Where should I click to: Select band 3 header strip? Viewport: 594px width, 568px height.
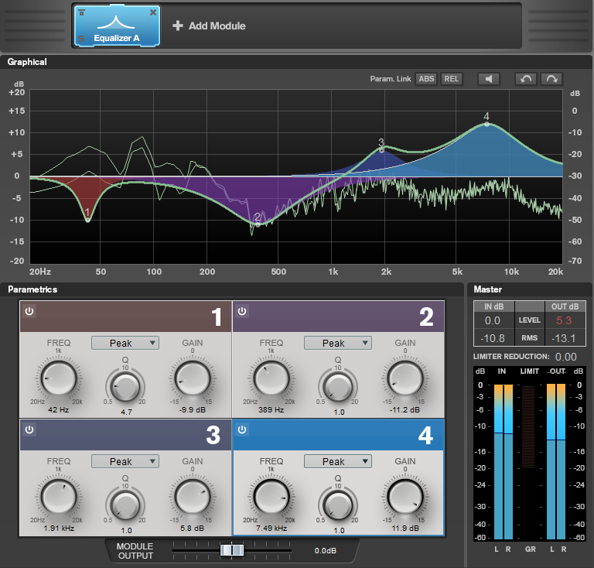126,435
